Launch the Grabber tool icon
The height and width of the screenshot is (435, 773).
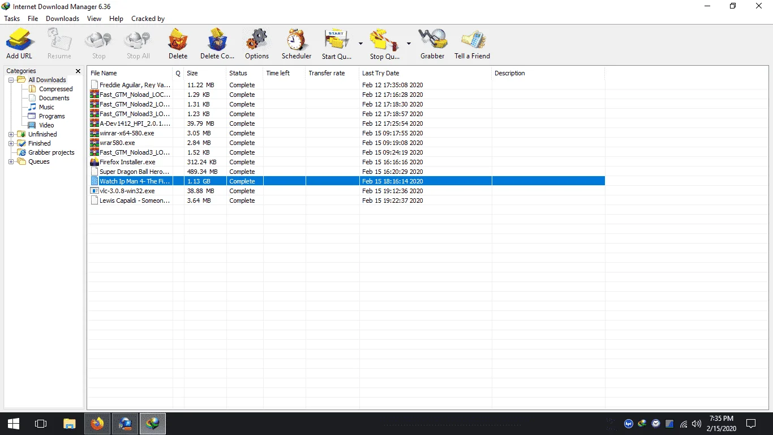[x=432, y=40]
